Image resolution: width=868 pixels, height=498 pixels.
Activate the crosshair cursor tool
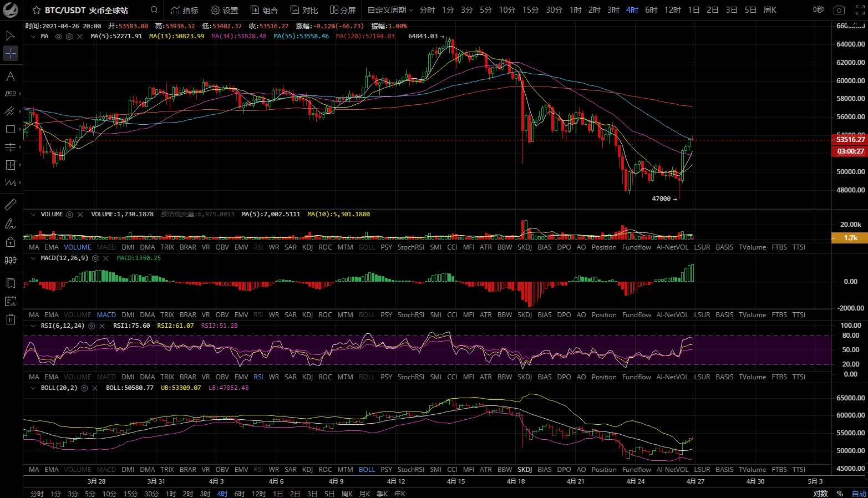tap(11, 53)
